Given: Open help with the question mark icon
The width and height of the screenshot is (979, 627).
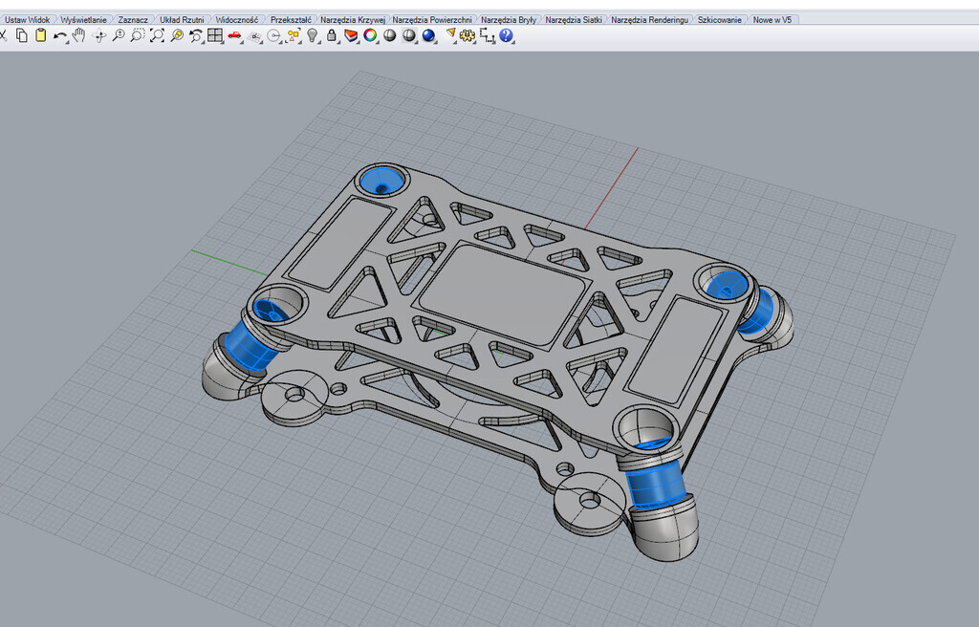Looking at the screenshot, I should pos(507,35).
